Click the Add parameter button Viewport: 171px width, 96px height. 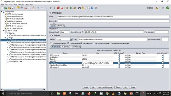(x=93, y=87)
